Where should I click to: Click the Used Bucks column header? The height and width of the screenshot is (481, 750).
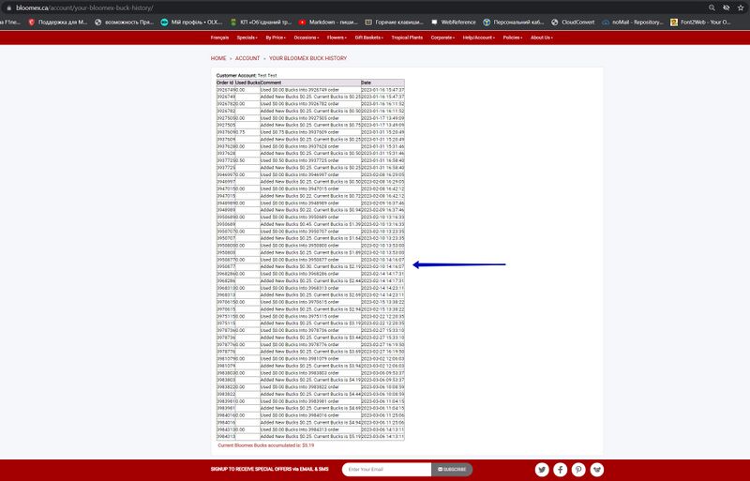247,83
